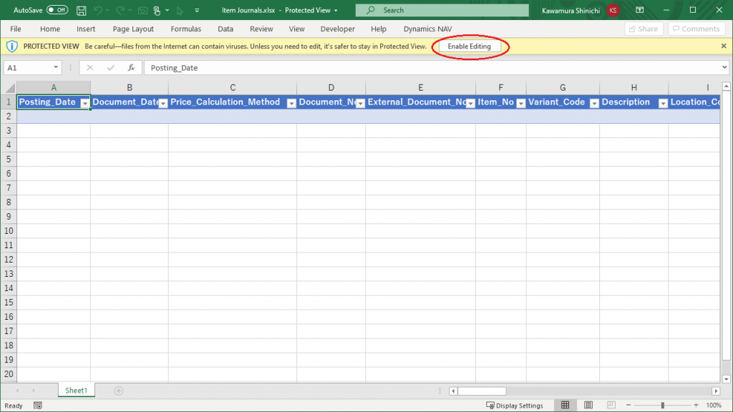
Task: Click the Search box in title bar
Action: (442, 10)
